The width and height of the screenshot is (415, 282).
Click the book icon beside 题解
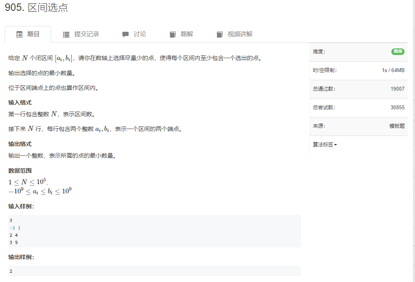point(172,34)
